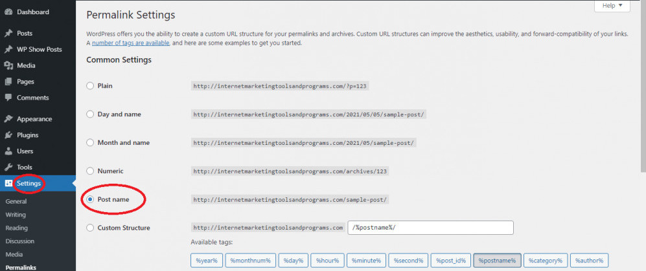Open the Settings menu label

coord(29,184)
